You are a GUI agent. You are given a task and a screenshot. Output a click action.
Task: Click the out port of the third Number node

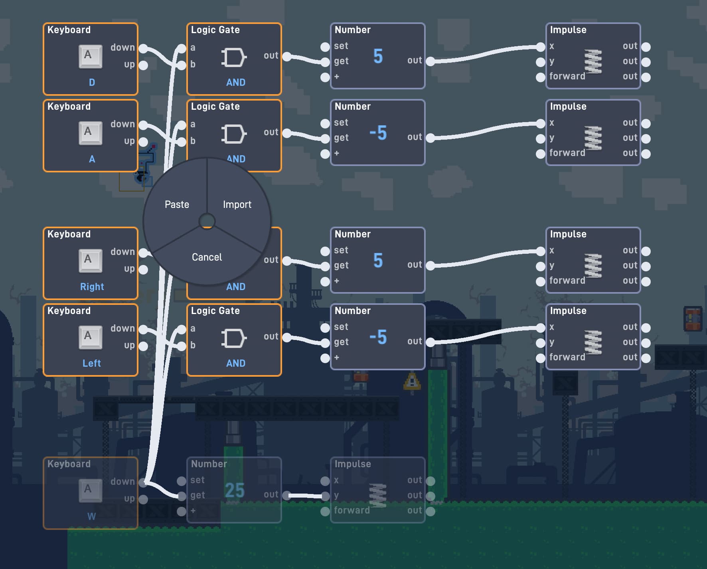431,266
